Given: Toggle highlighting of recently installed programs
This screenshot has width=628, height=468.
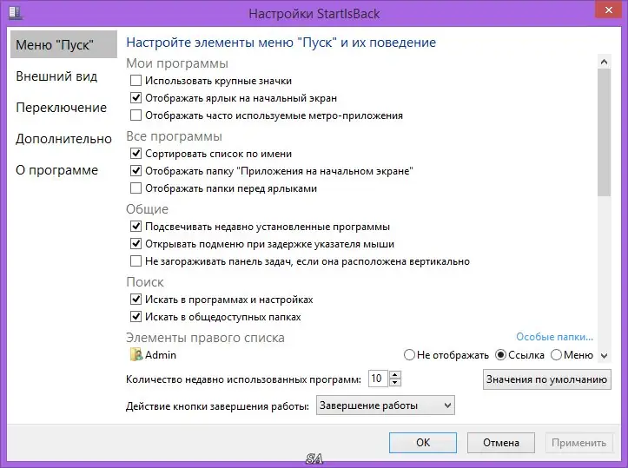Looking at the screenshot, I should (136, 227).
